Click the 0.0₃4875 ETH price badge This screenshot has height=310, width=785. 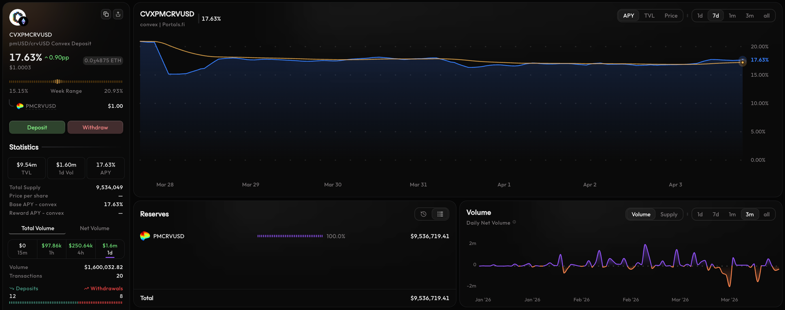point(103,60)
